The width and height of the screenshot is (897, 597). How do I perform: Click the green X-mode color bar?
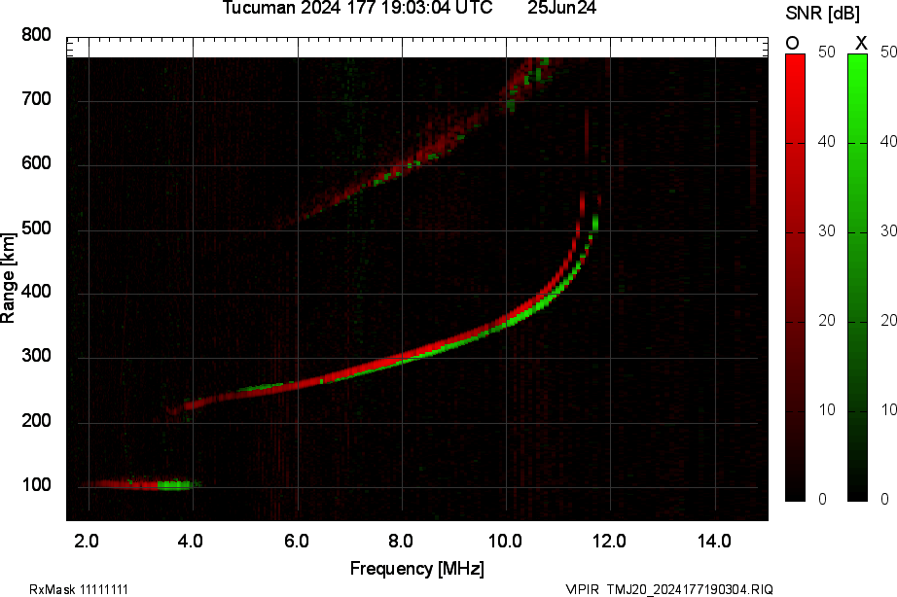(x=857, y=277)
